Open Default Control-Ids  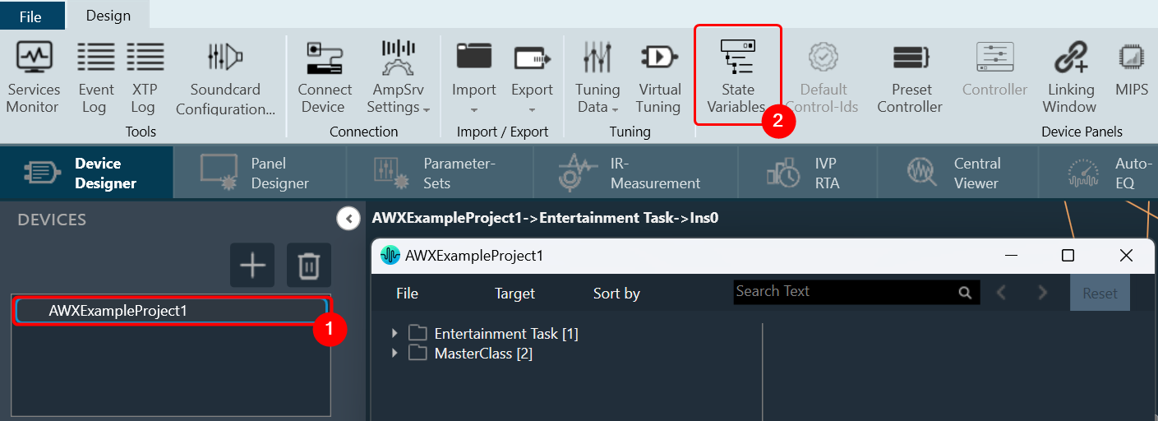tap(823, 78)
